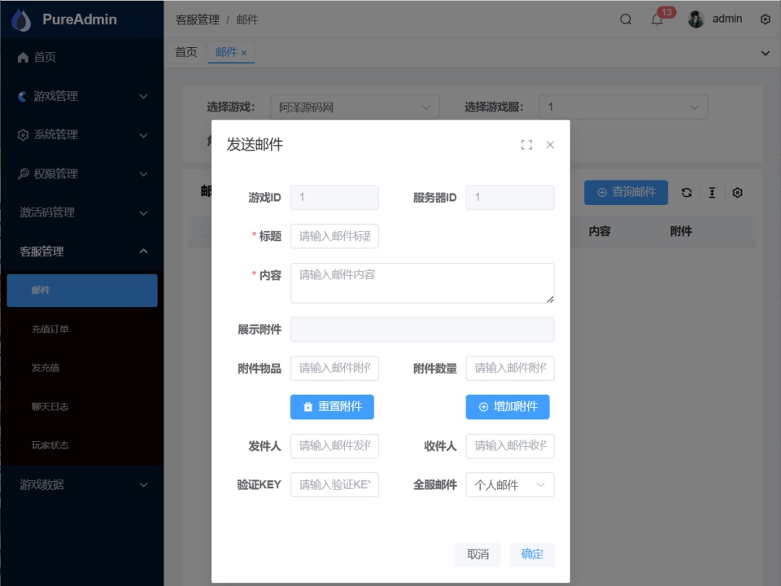Open the header search icon
The height and width of the screenshot is (586, 781).
point(626,20)
